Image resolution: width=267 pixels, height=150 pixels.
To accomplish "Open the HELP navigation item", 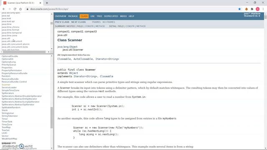I will click(131, 16).
